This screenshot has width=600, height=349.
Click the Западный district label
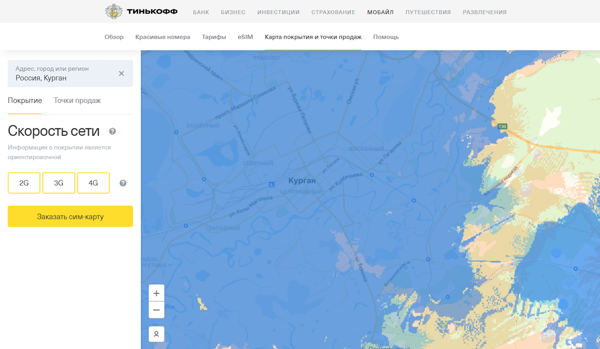[x=224, y=228]
